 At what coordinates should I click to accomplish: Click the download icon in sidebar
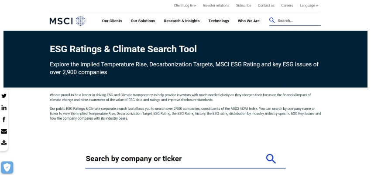point(4,142)
